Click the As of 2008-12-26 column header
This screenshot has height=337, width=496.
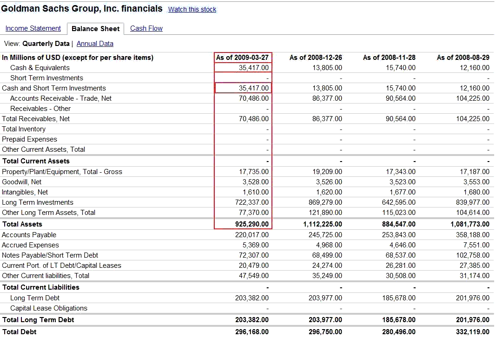click(x=316, y=58)
